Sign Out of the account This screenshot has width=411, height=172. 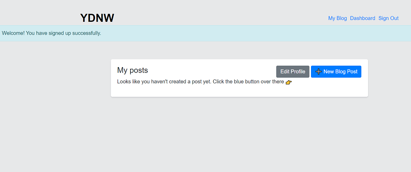(x=389, y=18)
